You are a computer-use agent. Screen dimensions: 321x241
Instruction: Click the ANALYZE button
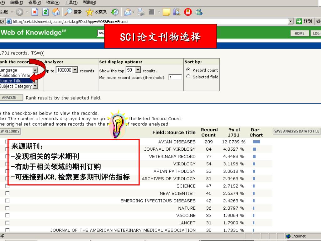(11, 98)
